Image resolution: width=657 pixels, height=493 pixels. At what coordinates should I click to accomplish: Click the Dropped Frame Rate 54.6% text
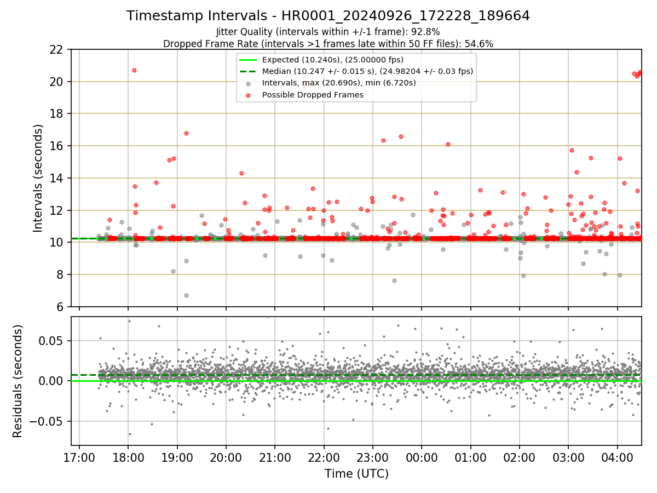click(x=328, y=44)
